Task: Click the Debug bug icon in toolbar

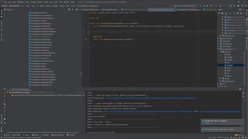Action: tap(204, 6)
